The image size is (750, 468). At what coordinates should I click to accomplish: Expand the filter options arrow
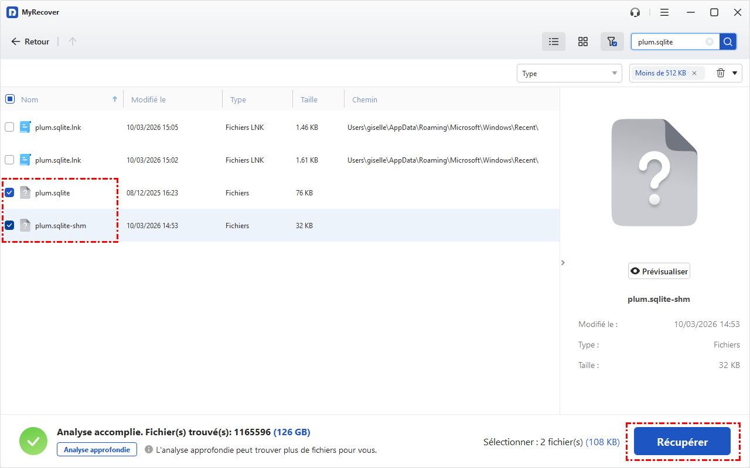pyautogui.click(x=735, y=73)
